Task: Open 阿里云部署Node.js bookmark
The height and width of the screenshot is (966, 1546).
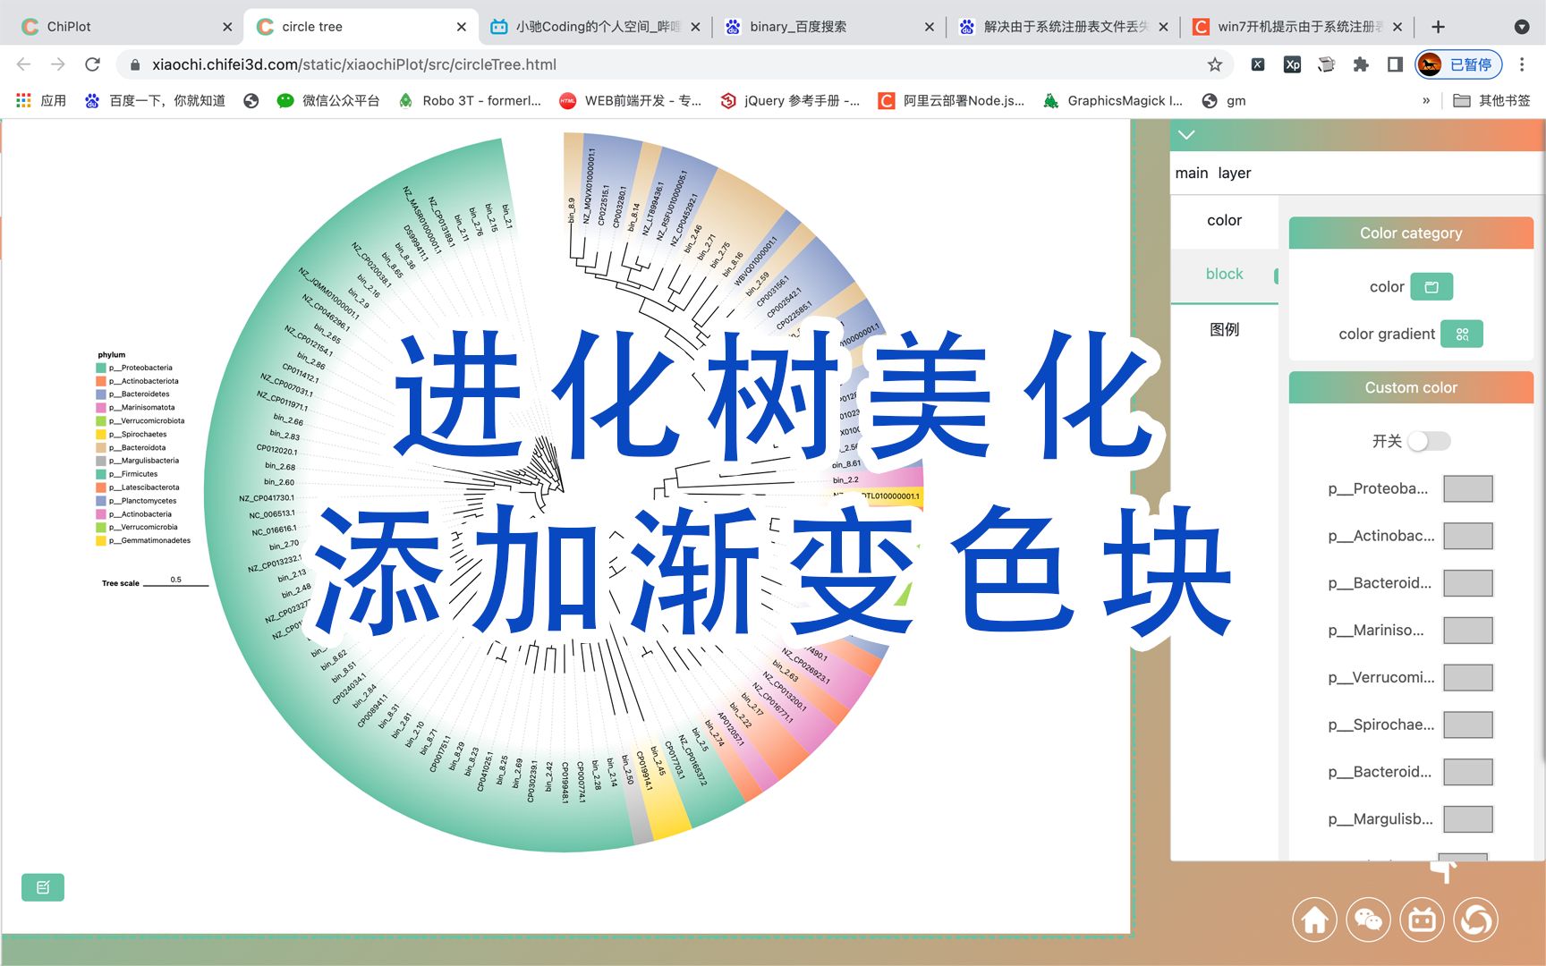Action: (x=951, y=101)
